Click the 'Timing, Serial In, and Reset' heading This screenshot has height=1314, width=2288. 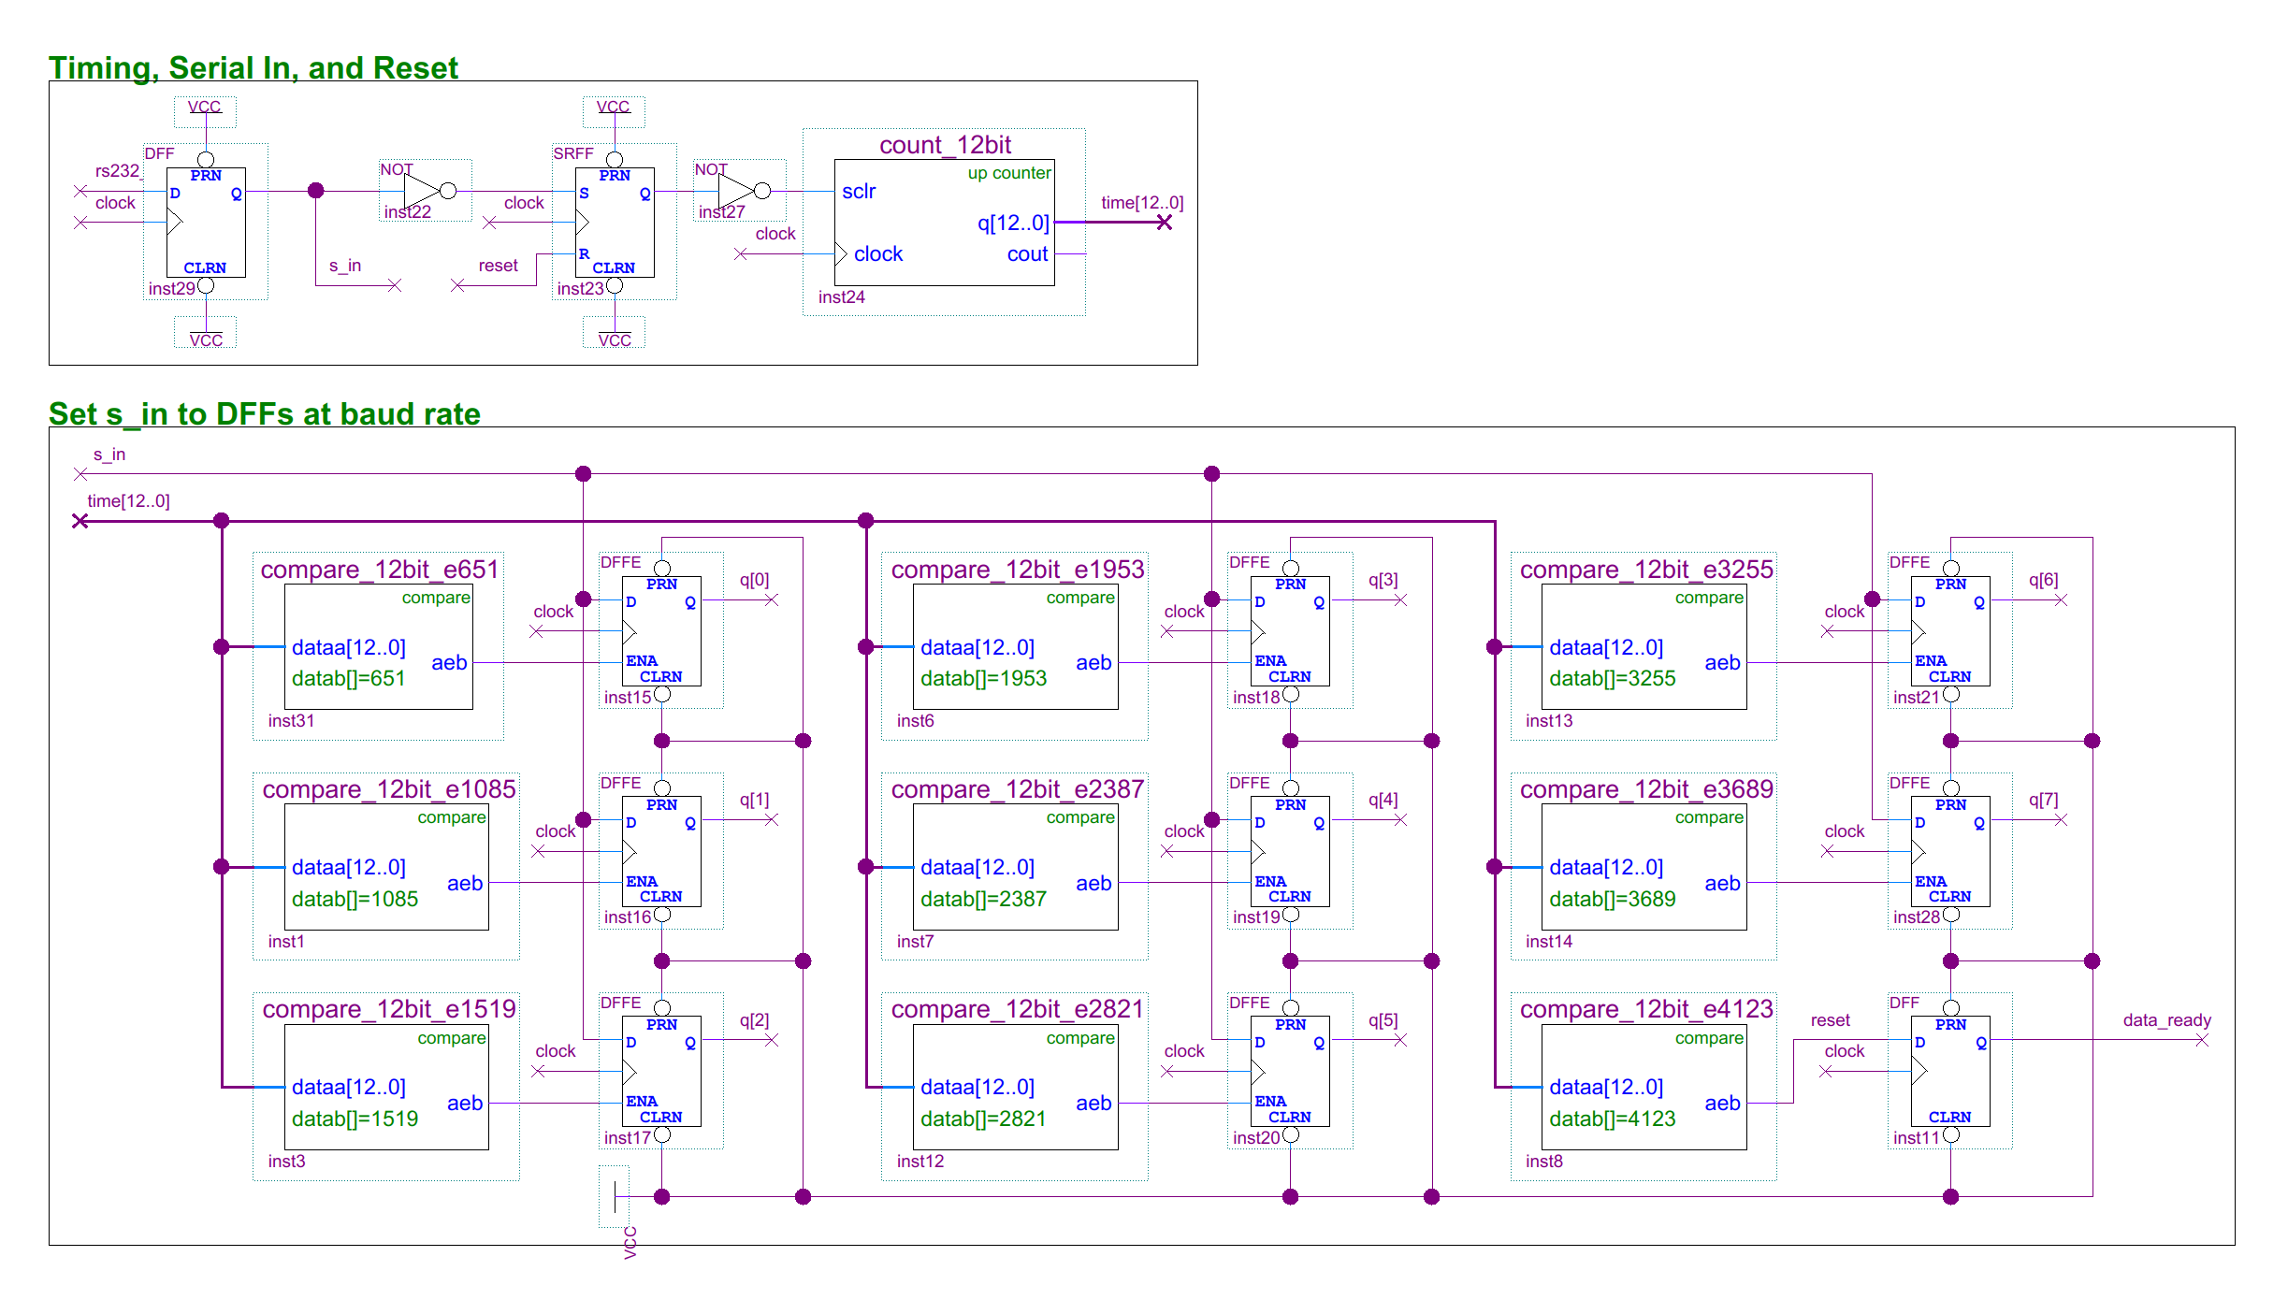[253, 67]
